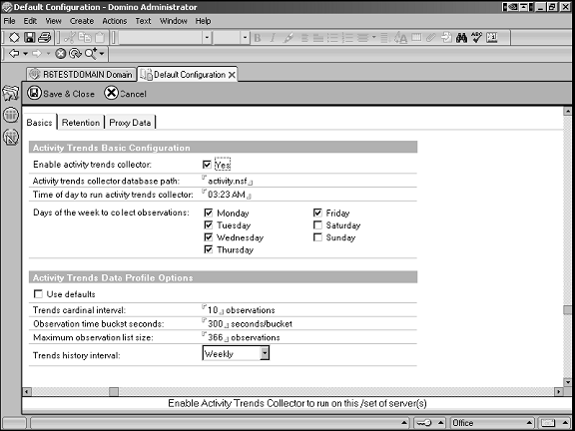Click the Print toolbar icon
The height and width of the screenshot is (431, 575).
(45, 37)
